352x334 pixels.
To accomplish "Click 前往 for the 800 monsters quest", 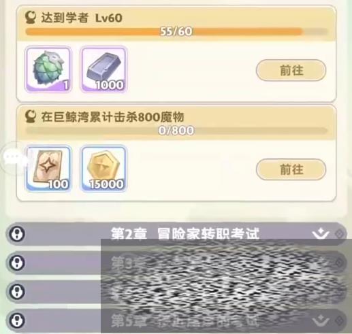I will pos(291,169).
